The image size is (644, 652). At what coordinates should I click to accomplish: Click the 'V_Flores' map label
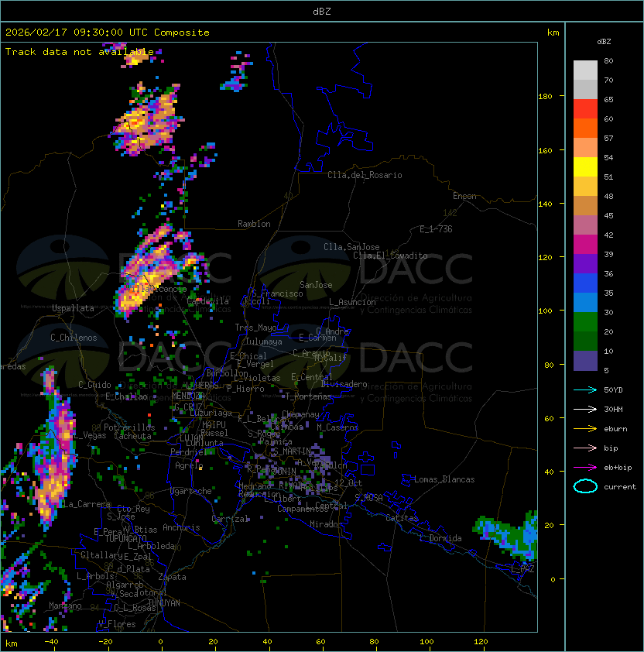tap(117, 624)
